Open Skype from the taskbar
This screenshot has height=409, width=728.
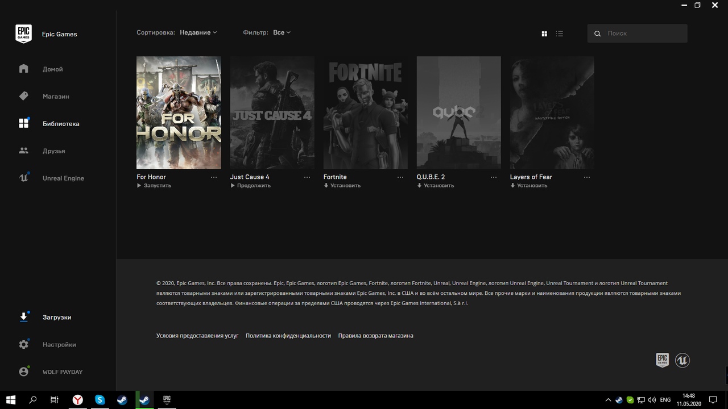(100, 400)
